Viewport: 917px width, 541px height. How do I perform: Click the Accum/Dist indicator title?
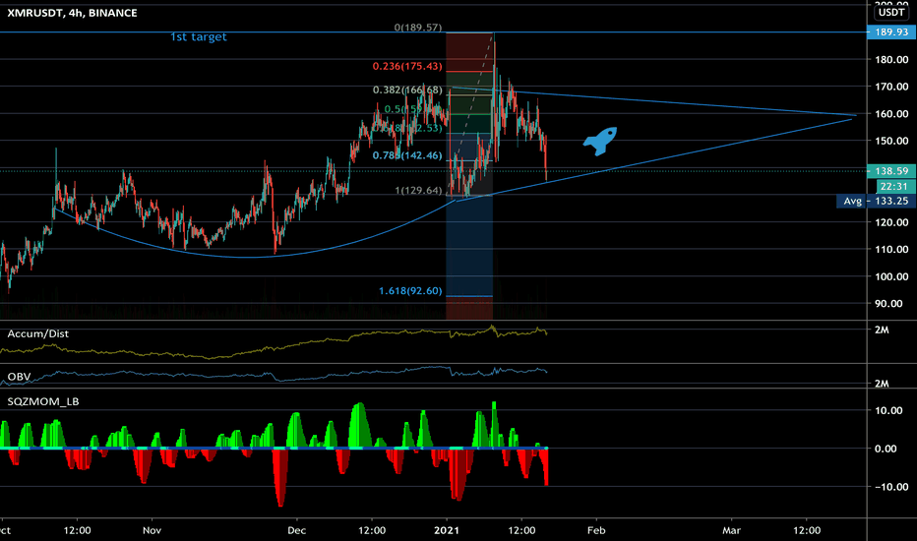point(38,333)
